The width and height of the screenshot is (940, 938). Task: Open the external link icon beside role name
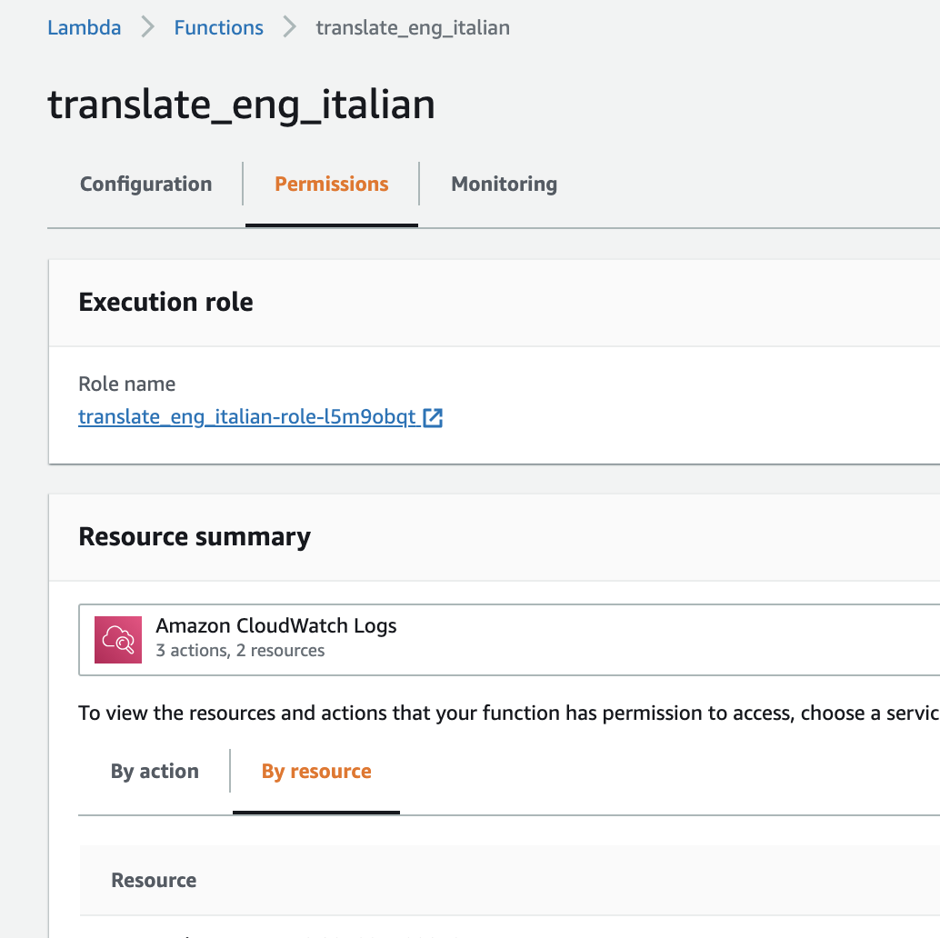(434, 418)
